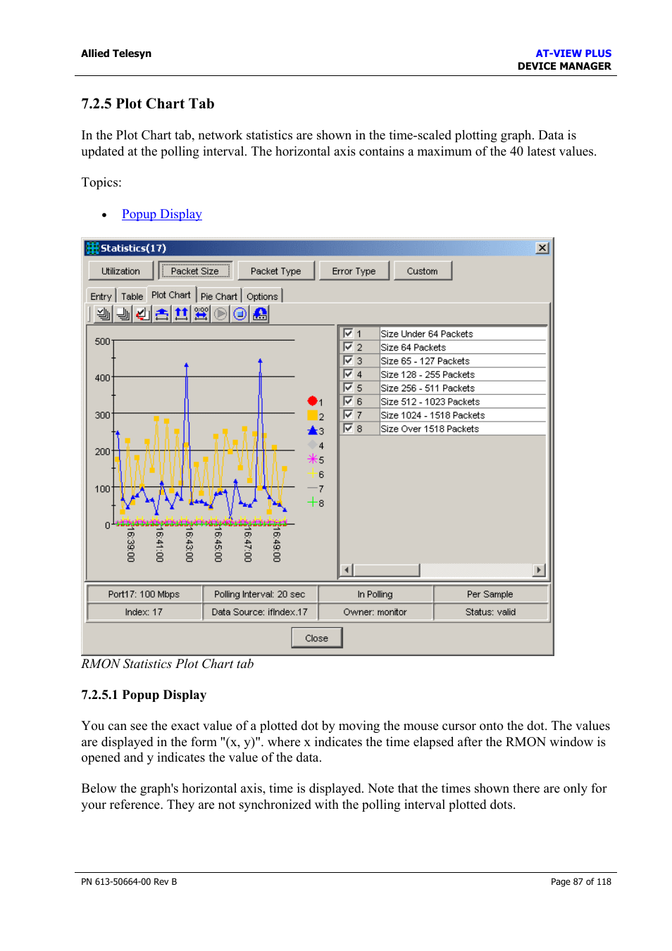The image size is (672, 951).
Task: Follow the Popup Display link
Action: 162,214
